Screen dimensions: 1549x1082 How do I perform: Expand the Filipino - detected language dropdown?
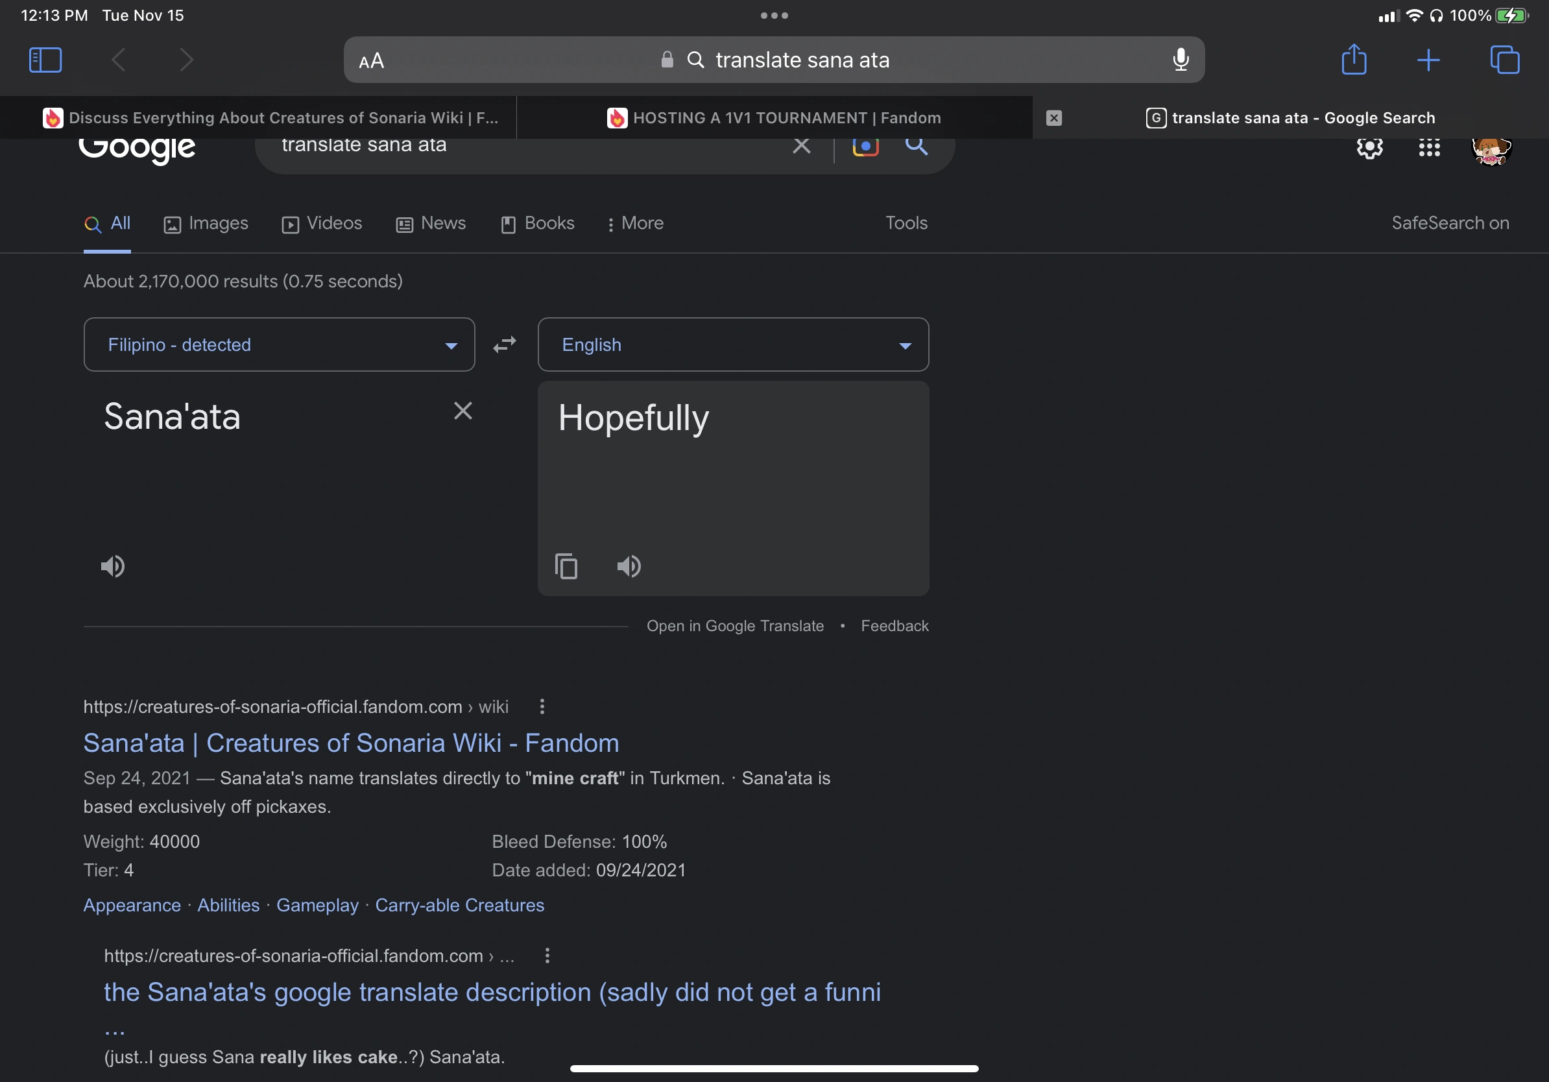click(279, 344)
